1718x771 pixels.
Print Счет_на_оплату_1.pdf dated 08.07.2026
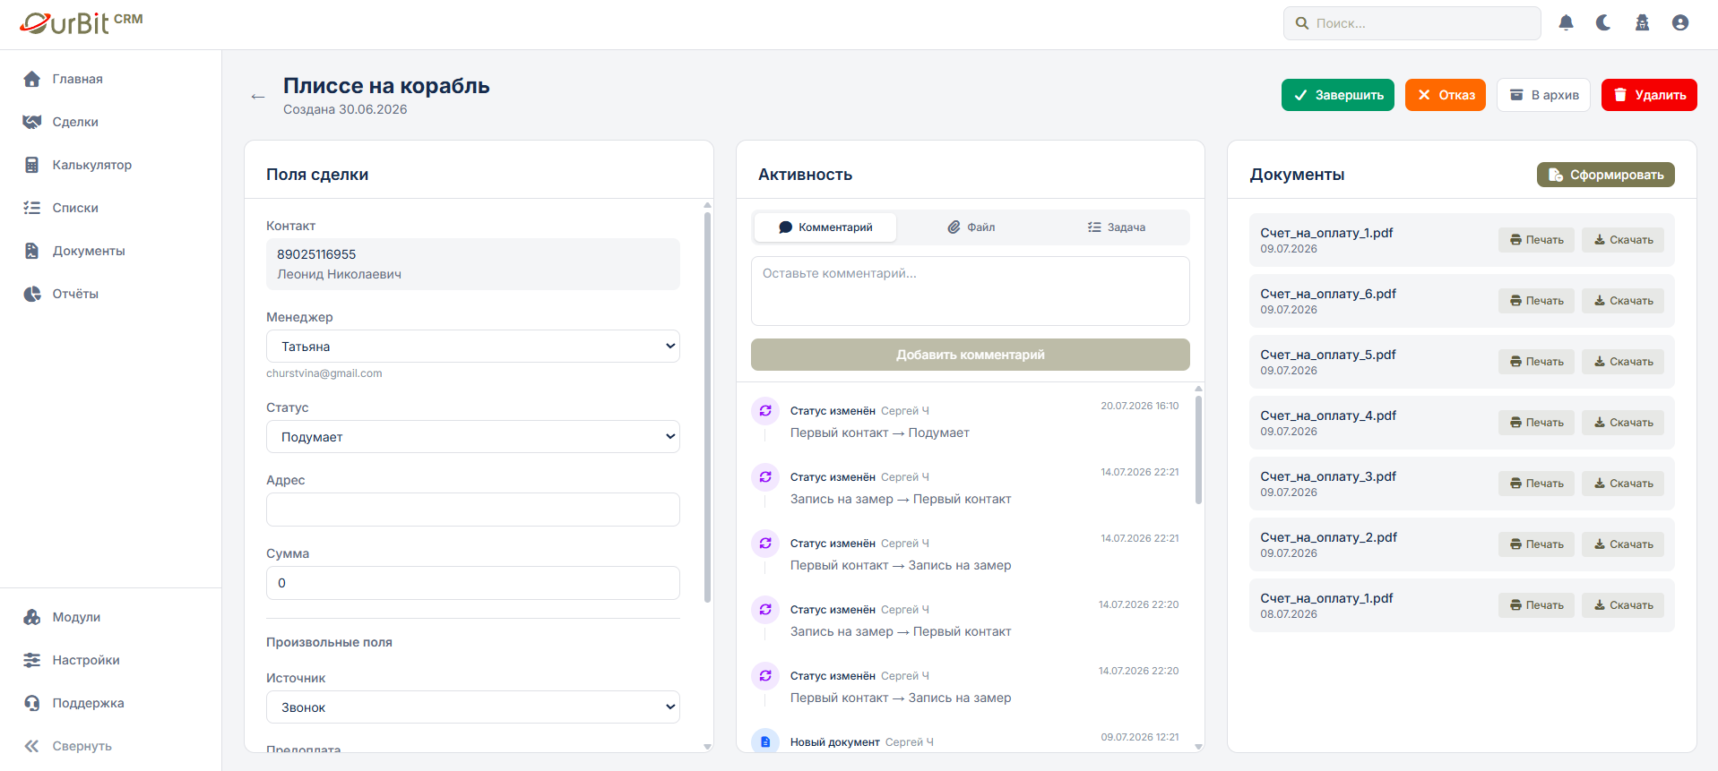pos(1536,605)
